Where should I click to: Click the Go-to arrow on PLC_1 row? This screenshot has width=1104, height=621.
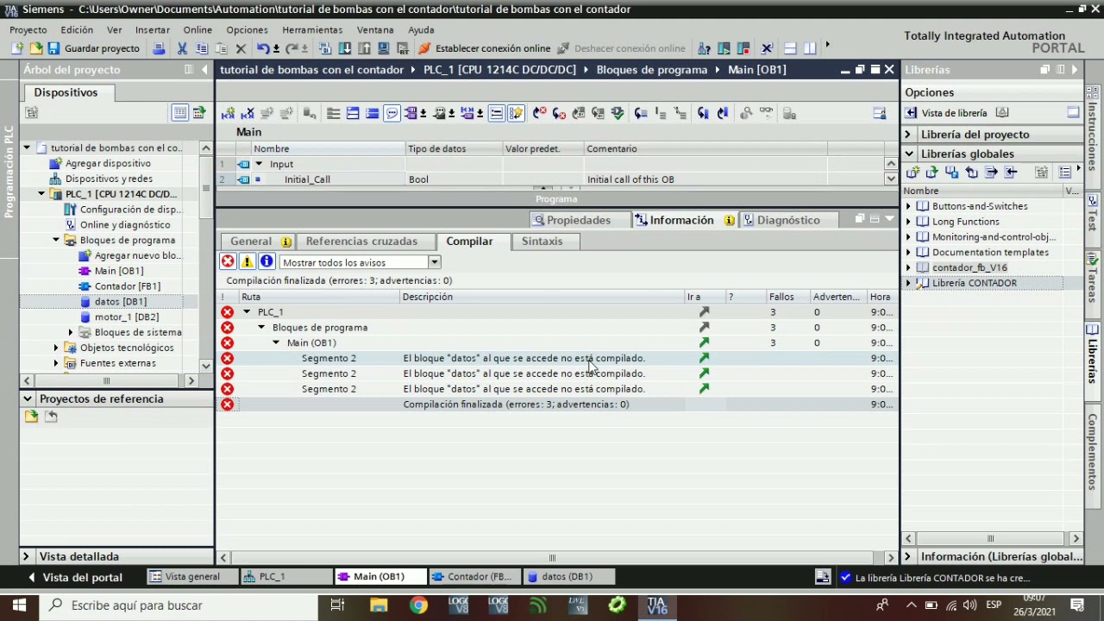(704, 312)
